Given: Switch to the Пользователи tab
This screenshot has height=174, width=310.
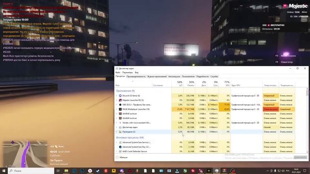Looking at the screenshot, I should (188, 76).
